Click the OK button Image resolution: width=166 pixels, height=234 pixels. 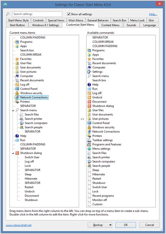pos(126,225)
